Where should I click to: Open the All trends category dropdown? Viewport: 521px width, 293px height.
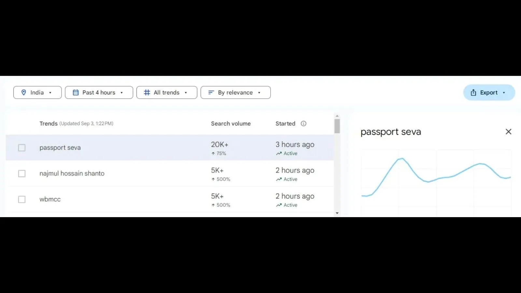166,92
